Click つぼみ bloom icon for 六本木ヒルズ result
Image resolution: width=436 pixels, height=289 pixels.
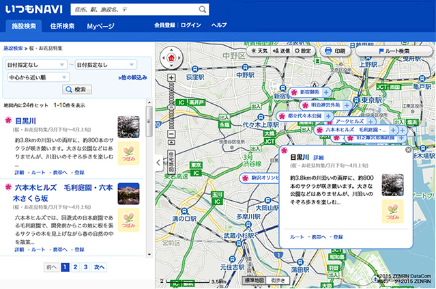[x=128, y=220]
